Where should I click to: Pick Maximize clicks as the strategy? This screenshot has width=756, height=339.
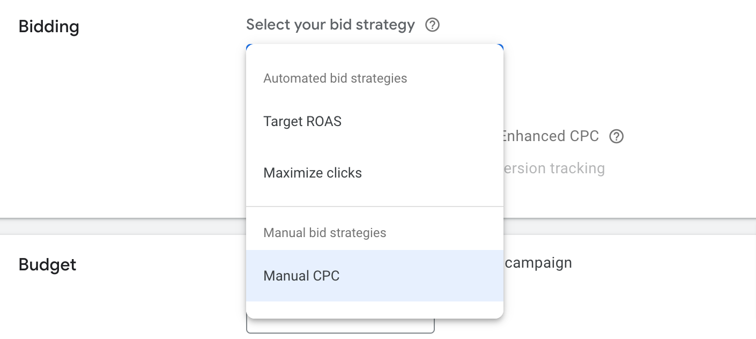click(x=313, y=173)
